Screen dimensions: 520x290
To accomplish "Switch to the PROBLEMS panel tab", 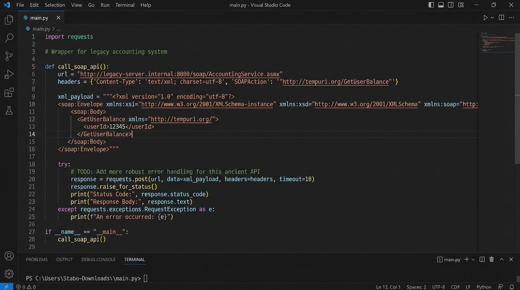I will [x=37, y=259].
